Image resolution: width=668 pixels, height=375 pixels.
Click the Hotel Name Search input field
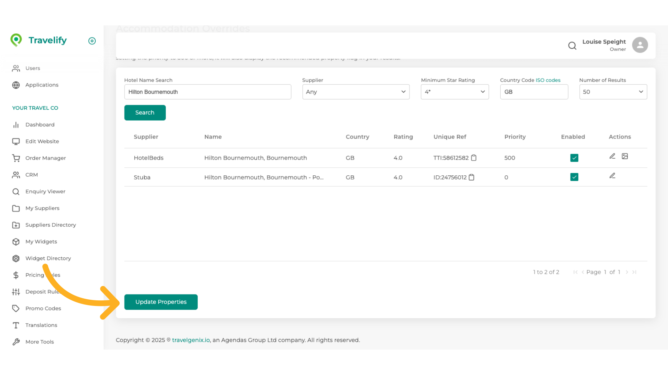207,92
